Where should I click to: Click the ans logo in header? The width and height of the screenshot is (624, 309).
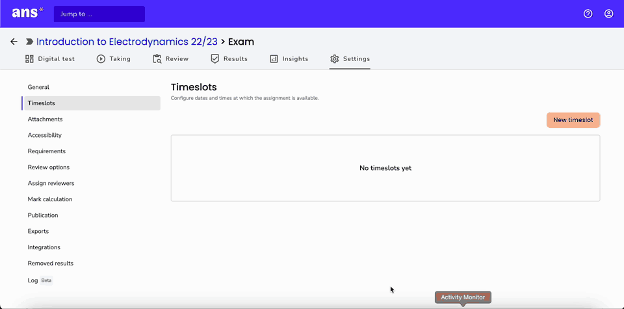(27, 13)
